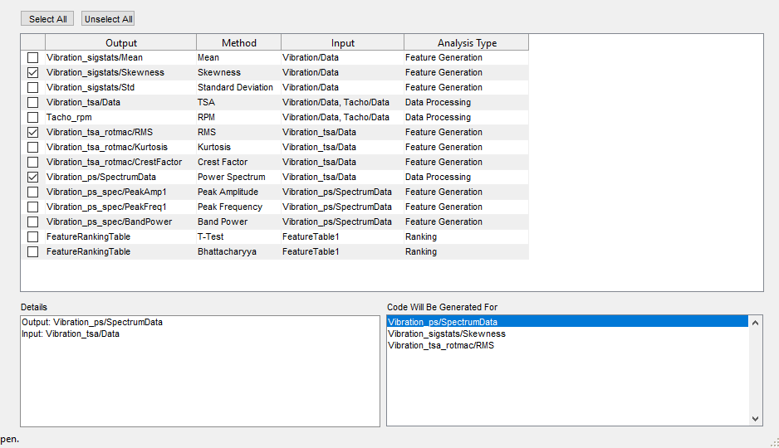779x448 pixels.
Task: Tick the Vibration_tsa/Data checkbox
Action: (x=33, y=103)
